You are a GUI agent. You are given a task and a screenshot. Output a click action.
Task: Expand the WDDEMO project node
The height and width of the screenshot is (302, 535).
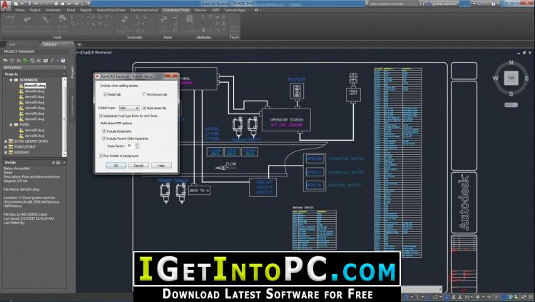coord(6,152)
